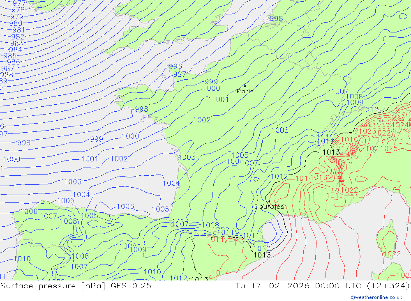Click the 987 isobar label
Screen dimensions: 411x301
pyautogui.click(x=7, y=69)
